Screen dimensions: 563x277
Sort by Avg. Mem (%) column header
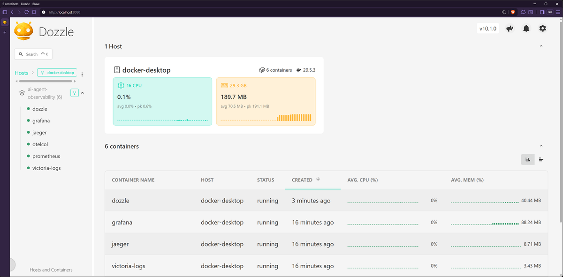click(467, 180)
